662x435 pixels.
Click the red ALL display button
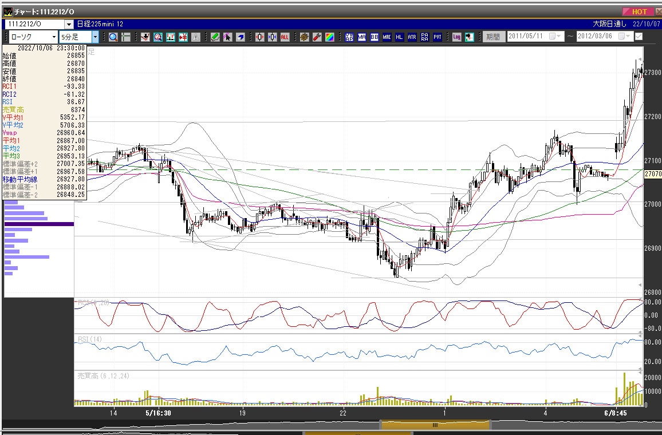pyautogui.click(x=285, y=37)
